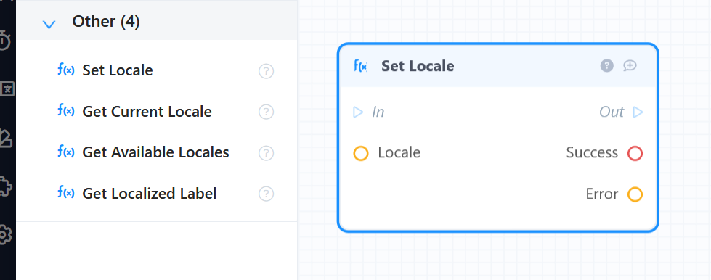Click the red Success output port
The width and height of the screenshot is (711, 280).
[x=635, y=153]
